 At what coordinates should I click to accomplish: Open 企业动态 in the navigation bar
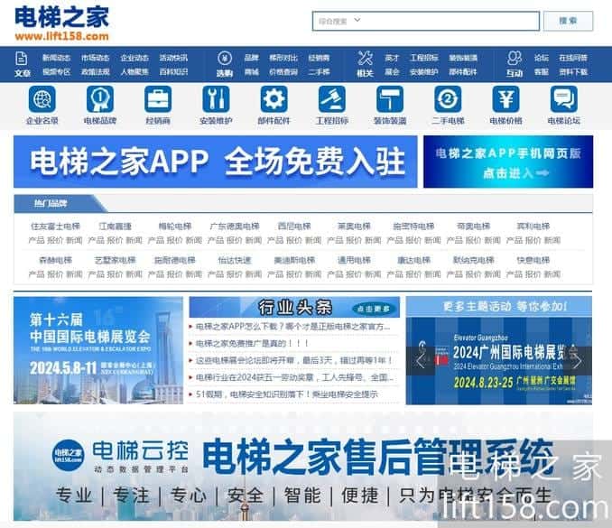click(x=134, y=58)
